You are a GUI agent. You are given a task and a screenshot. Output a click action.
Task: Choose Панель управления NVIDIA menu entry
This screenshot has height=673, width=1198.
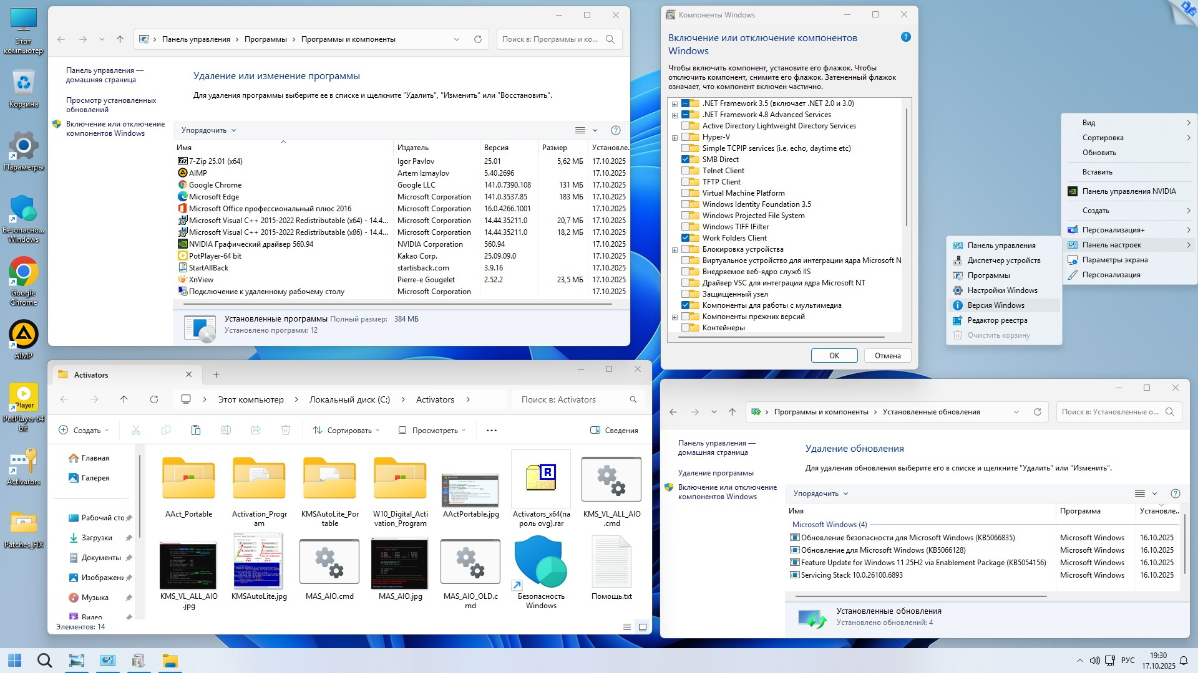tap(1129, 191)
